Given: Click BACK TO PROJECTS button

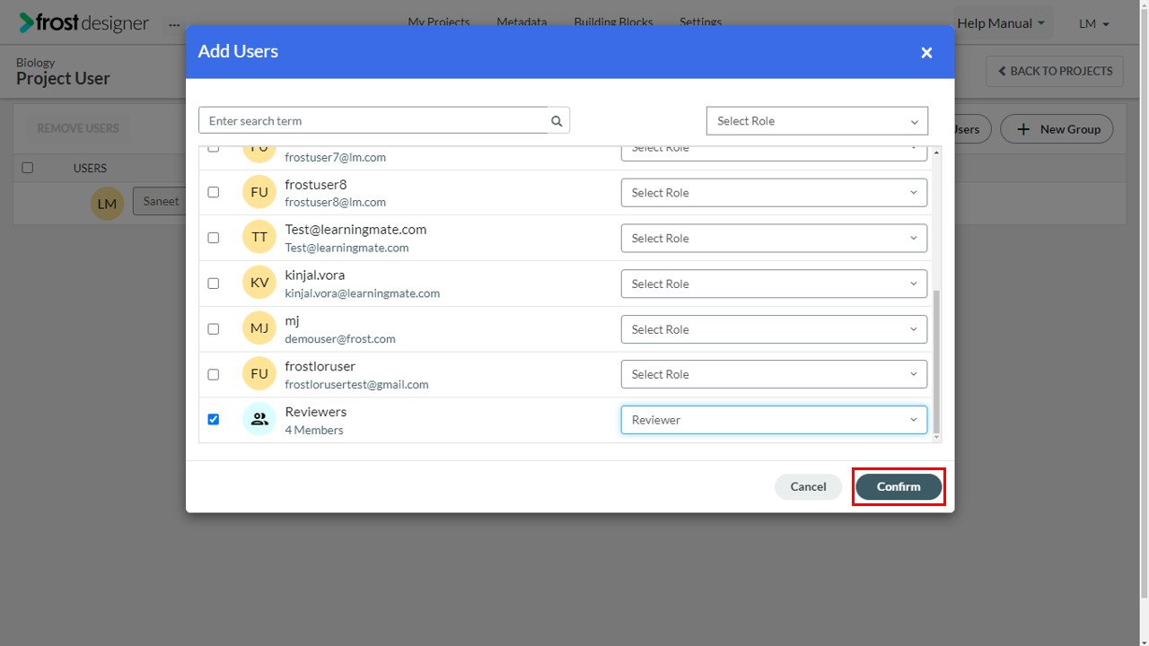Looking at the screenshot, I should tap(1055, 71).
